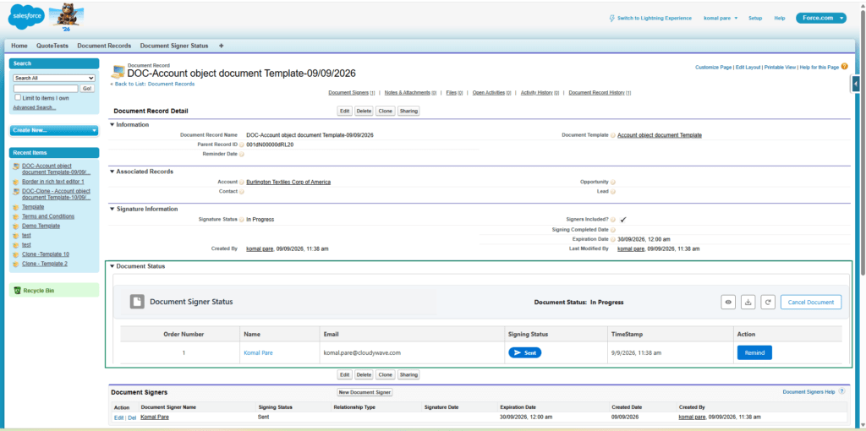The height and width of the screenshot is (431, 866).
Task: Click the search text input field
Action: [x=46, y=88]
